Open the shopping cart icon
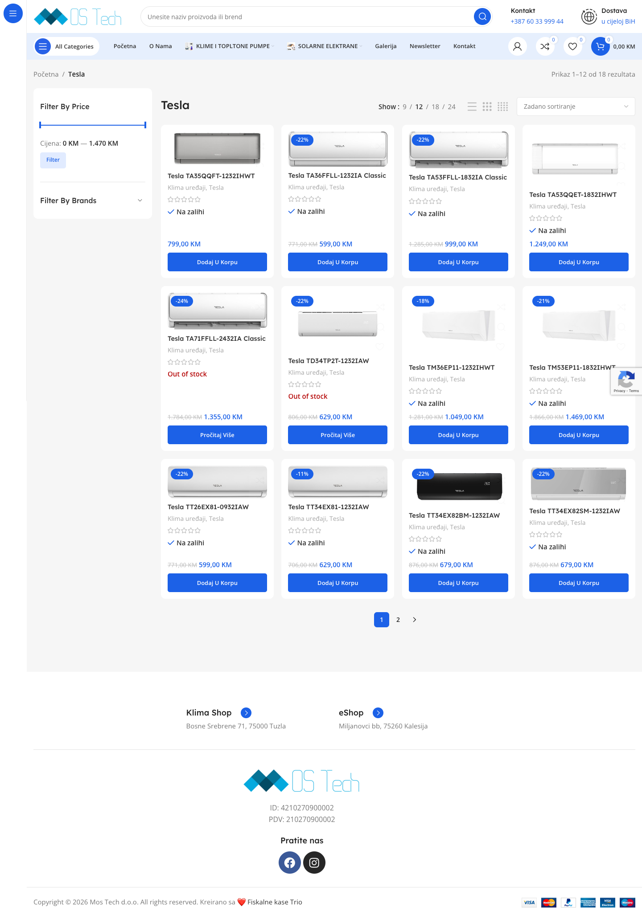The image size is (642, 920). pyautogui.click(x=600, y=46)
